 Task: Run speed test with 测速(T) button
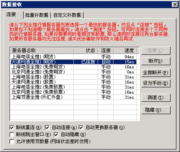(x=156, y=98)
